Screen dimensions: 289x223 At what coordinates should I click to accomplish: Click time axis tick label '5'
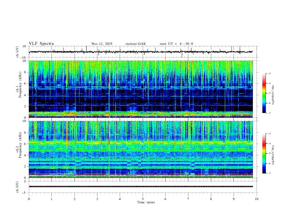pyautogui.click(x=143, y=199)
